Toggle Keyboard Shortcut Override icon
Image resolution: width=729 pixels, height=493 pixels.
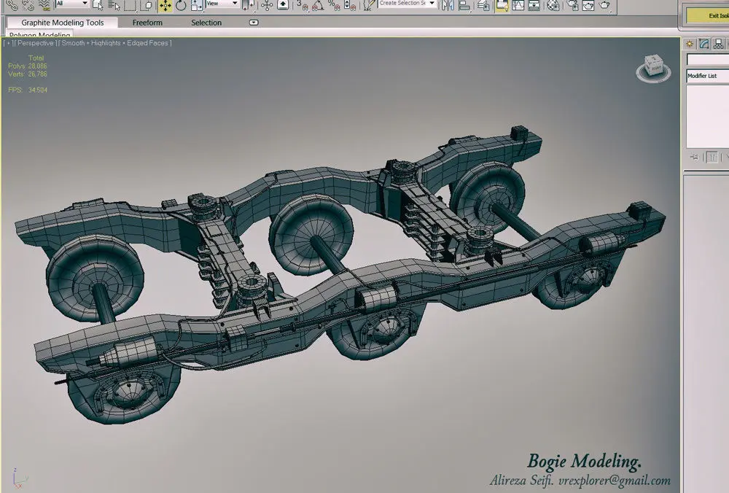[x=283, y=5]
